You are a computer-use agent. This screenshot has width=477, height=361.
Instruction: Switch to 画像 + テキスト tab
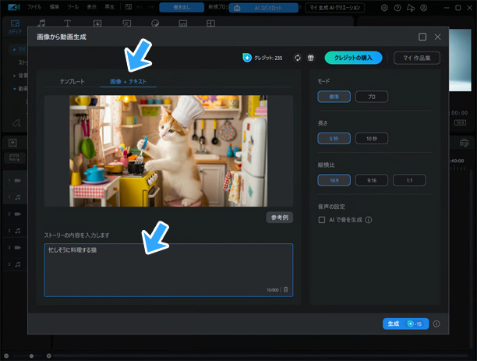[128, 81]
